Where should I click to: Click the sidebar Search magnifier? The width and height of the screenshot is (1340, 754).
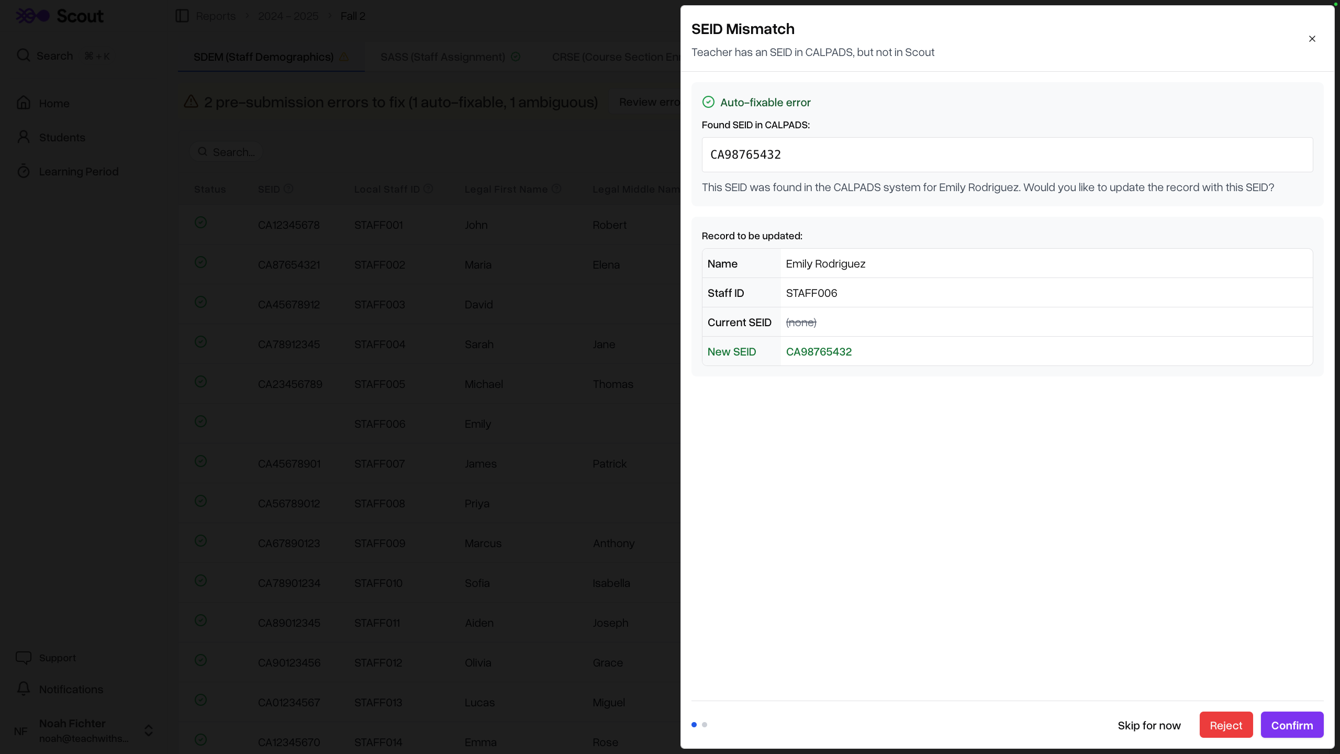click(x=24, y=56)
